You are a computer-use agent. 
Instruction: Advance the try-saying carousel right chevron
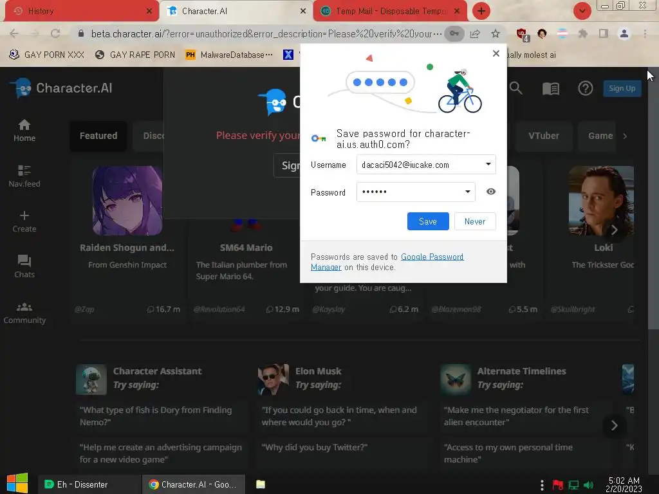[x=614, y=426]
